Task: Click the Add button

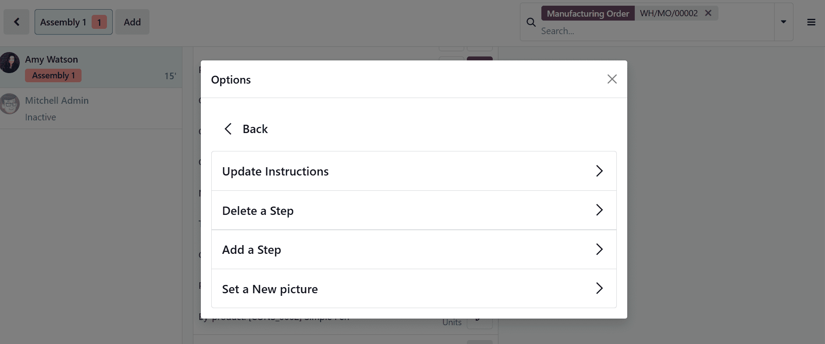Action: point(132,21)
